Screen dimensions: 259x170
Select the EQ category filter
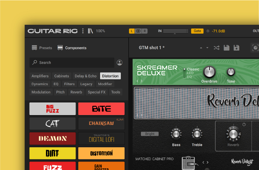tap(56, 84)
